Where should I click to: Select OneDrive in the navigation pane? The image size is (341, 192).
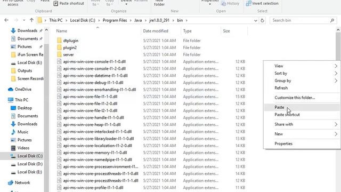(x=23, y=89)
